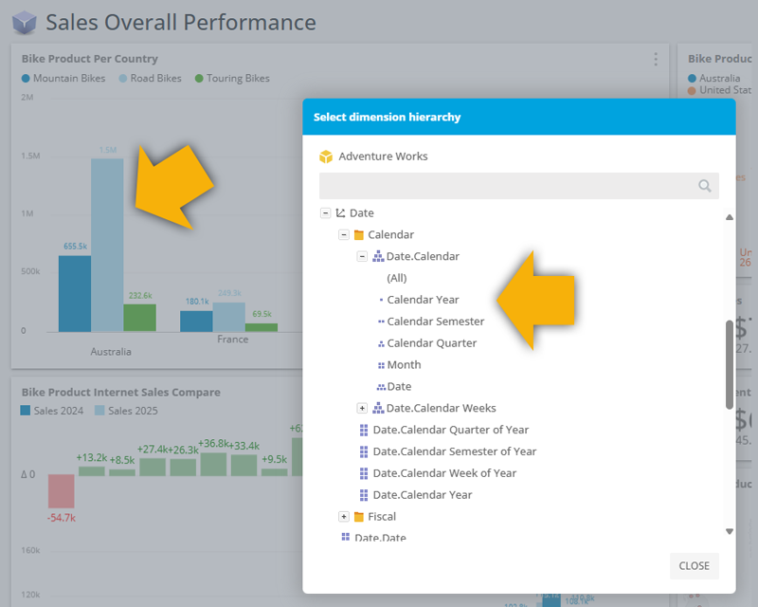Collapse the Date dimension node
Image resolution: width=758 pixels, height=607 pixels.
(325, 213)
